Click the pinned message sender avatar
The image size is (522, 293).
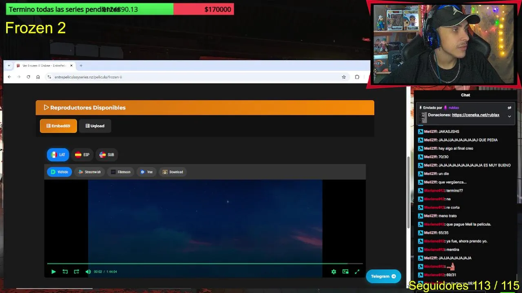pyautogui.click(x=423, y=117)
